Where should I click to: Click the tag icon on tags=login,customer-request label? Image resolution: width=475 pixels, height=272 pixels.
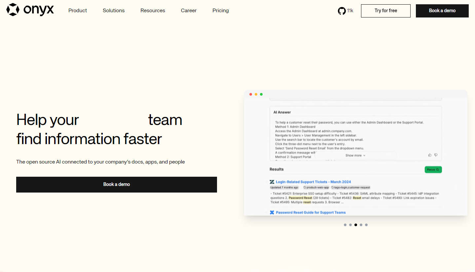point(333,187)
